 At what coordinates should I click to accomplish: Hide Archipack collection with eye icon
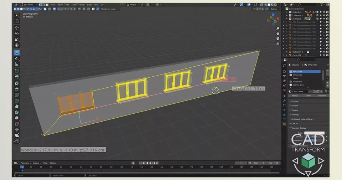(324, 19)
